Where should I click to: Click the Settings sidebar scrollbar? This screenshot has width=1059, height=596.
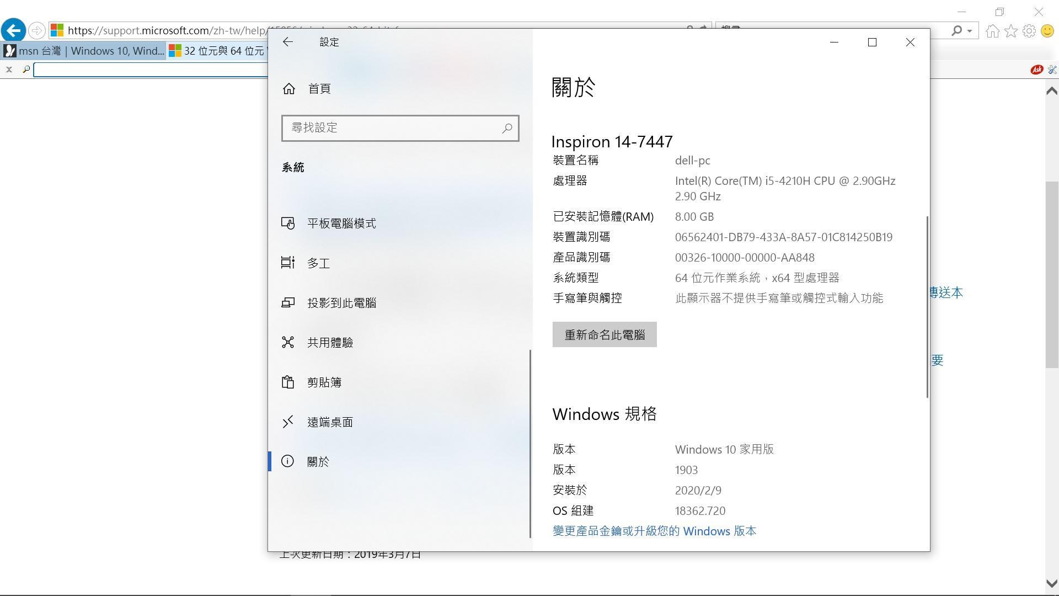click(530, 443)
